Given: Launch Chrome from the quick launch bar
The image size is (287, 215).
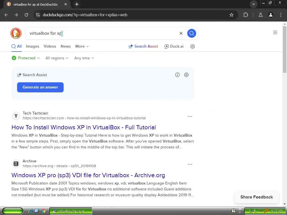Looking at the screenshot, I should (x=43, y=211).
